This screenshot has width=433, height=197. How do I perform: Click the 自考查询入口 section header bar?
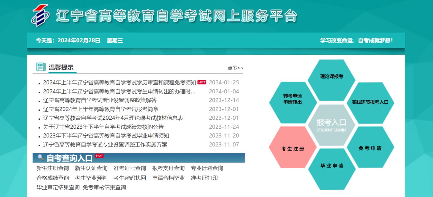[x=139, y=158]
